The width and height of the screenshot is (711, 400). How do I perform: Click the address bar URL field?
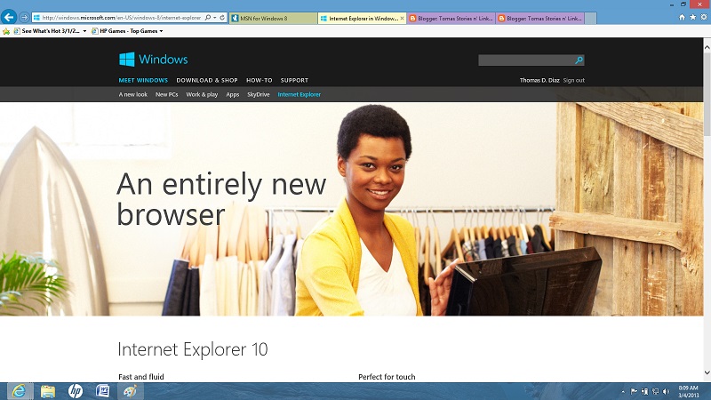121,18
